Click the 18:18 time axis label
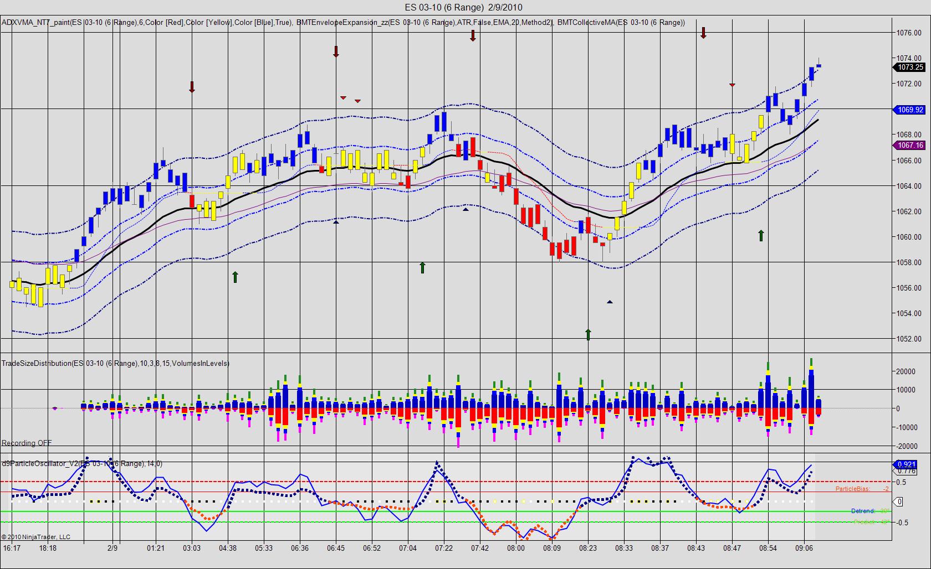Viewport: 931px width, 569px height. coord(48,548)
